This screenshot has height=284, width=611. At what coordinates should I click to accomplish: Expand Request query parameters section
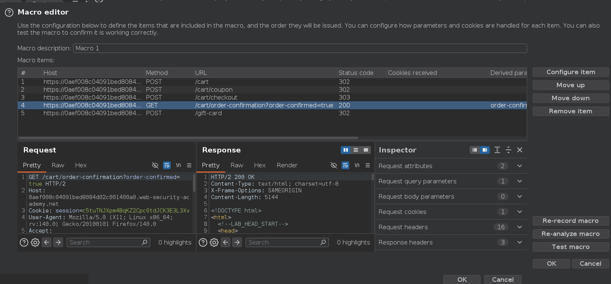coord(520,181)
